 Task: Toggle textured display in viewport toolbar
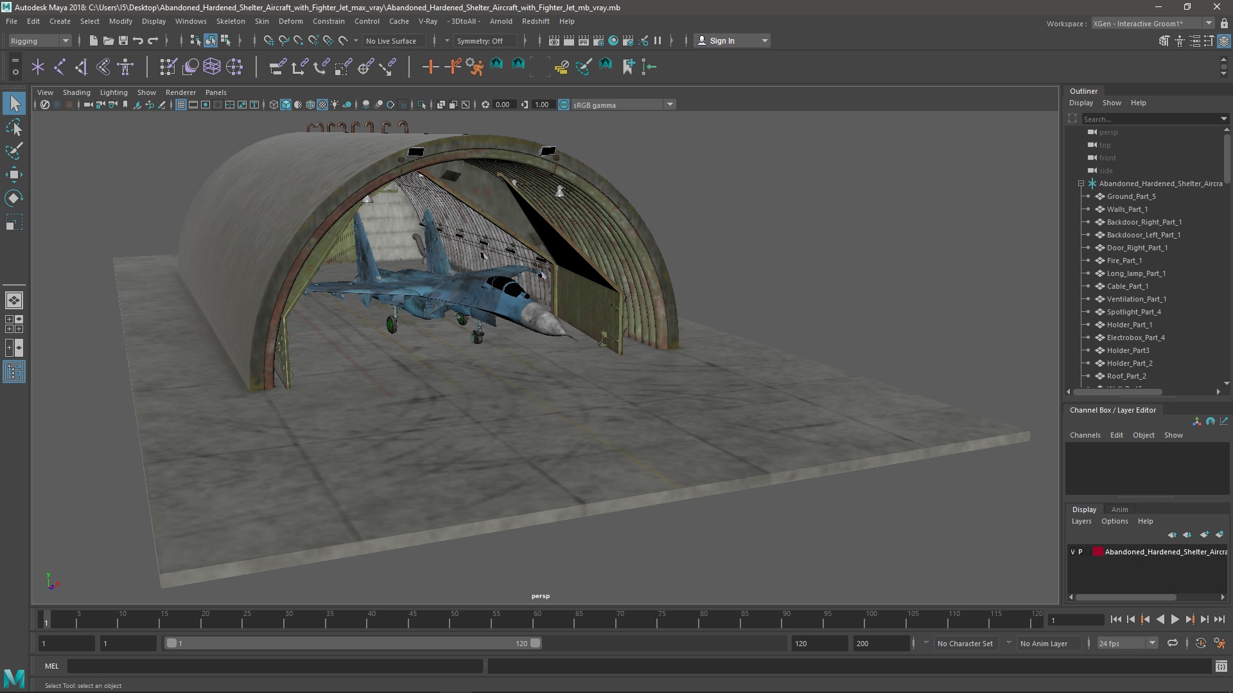click(x=322, y=105)
